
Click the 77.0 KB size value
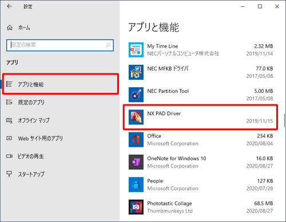[264, 68]
